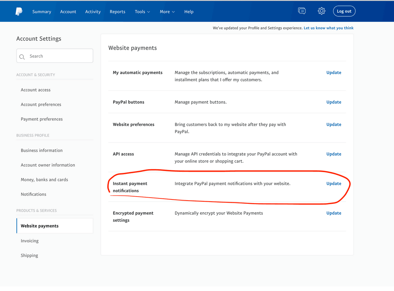Click the Log out button
Screen dimensions: 394x291
[x=344, y=11]
